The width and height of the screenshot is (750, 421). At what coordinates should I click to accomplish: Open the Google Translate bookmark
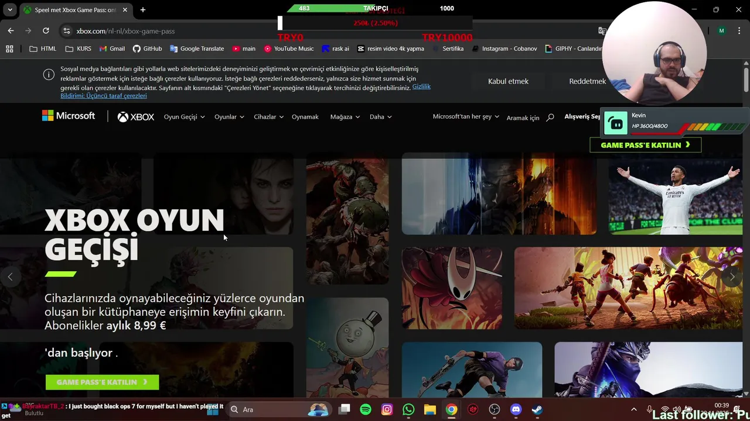(197, 49)
